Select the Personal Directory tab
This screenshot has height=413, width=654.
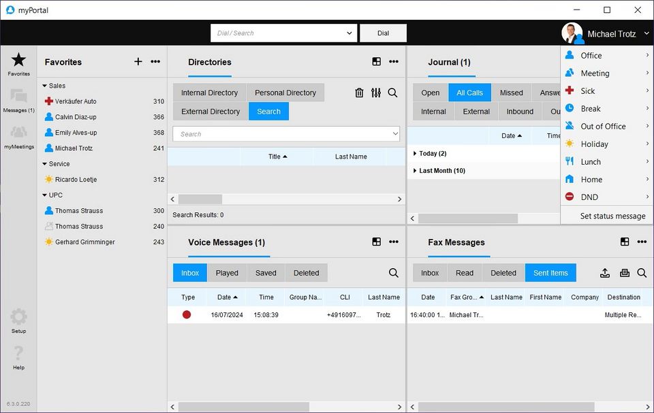pyautogui.click(x=285, y=93)
